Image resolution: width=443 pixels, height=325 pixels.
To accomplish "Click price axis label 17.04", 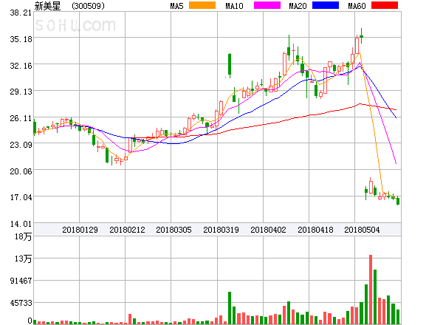I will click(x=21, y=197).
